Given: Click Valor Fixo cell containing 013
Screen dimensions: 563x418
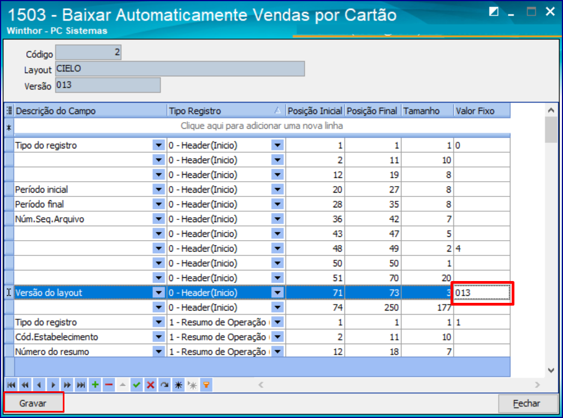Looking at the screenshot, I should (482, 293).
